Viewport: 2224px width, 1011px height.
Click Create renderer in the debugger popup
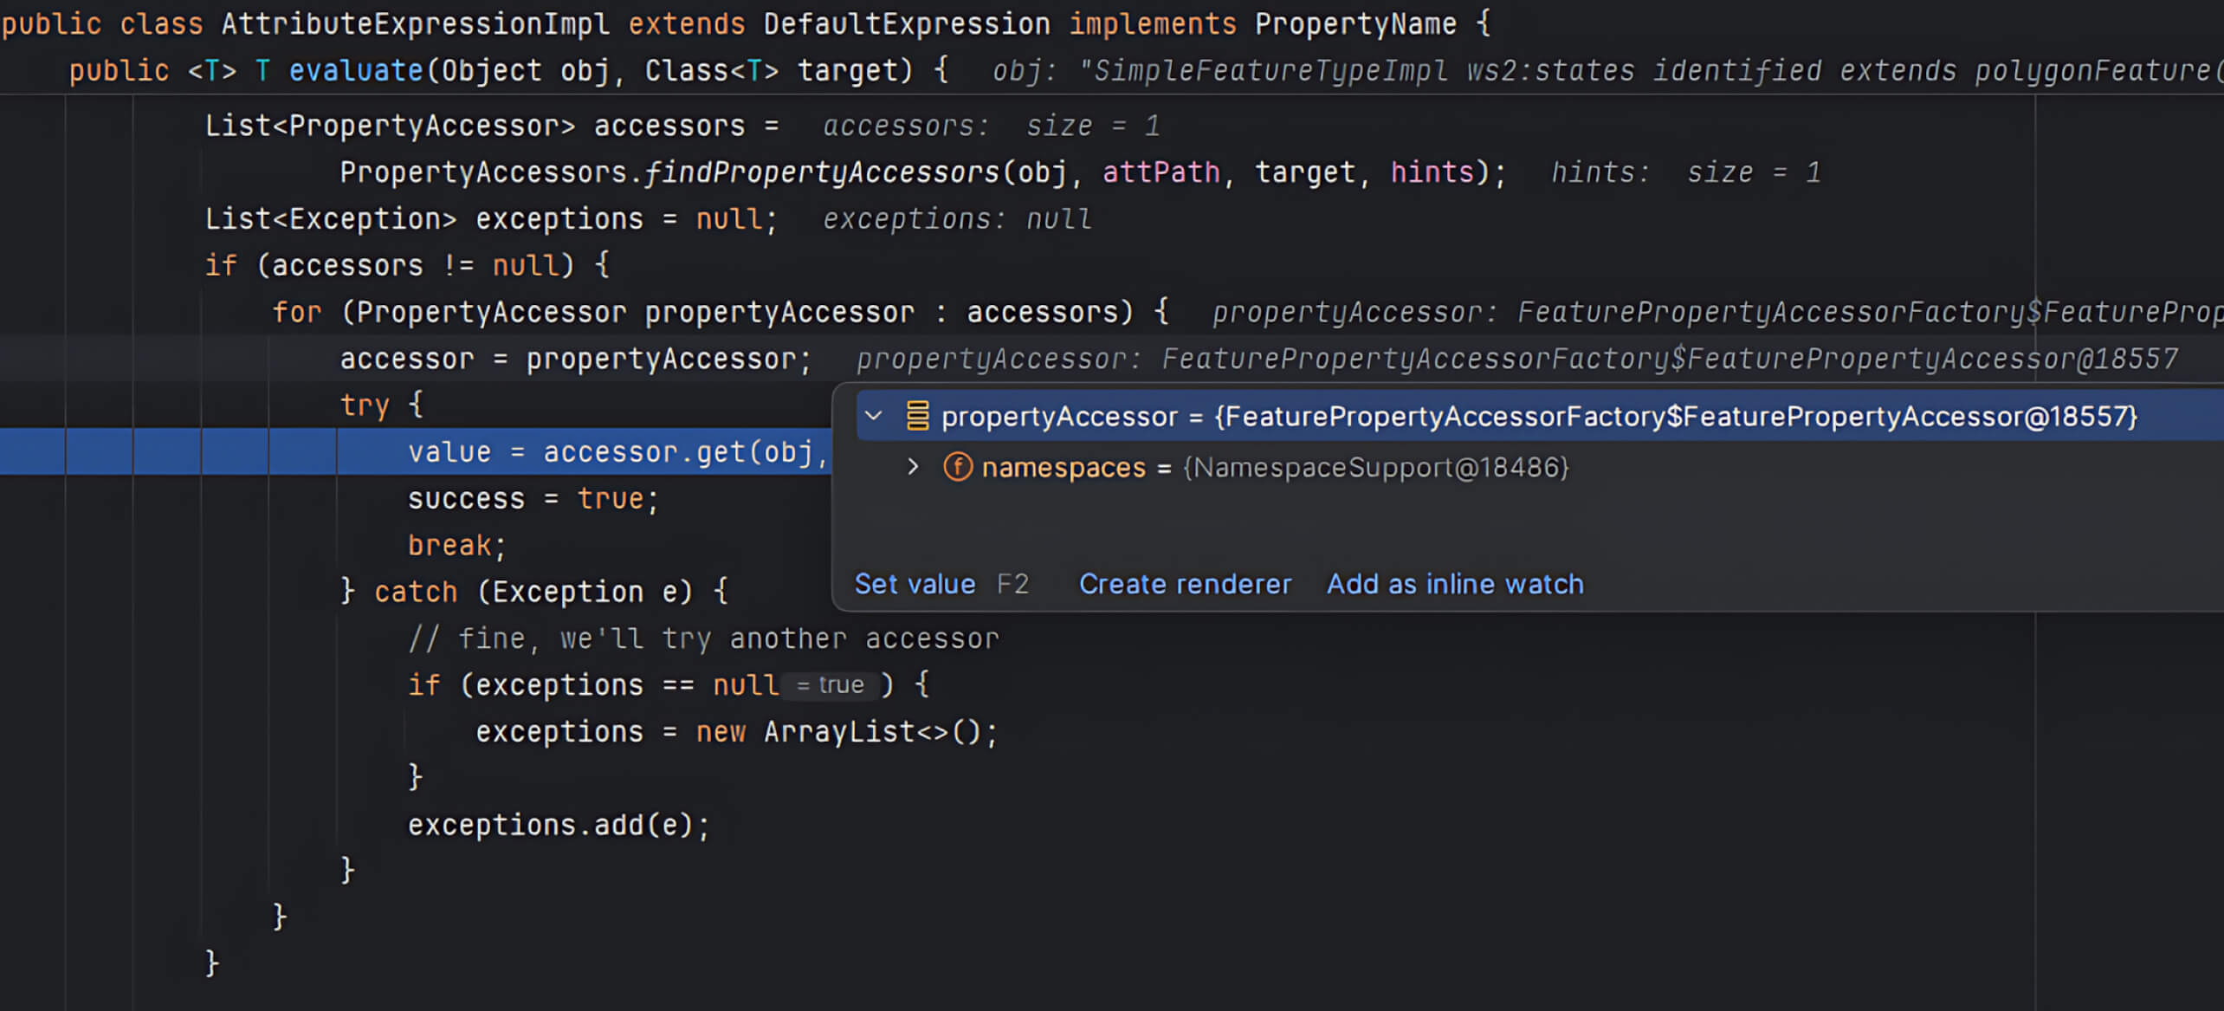click(x=1185, y=584)
